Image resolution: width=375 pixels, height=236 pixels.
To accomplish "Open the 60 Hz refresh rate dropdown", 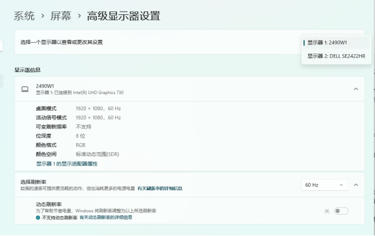I will (x=324, y=185).
